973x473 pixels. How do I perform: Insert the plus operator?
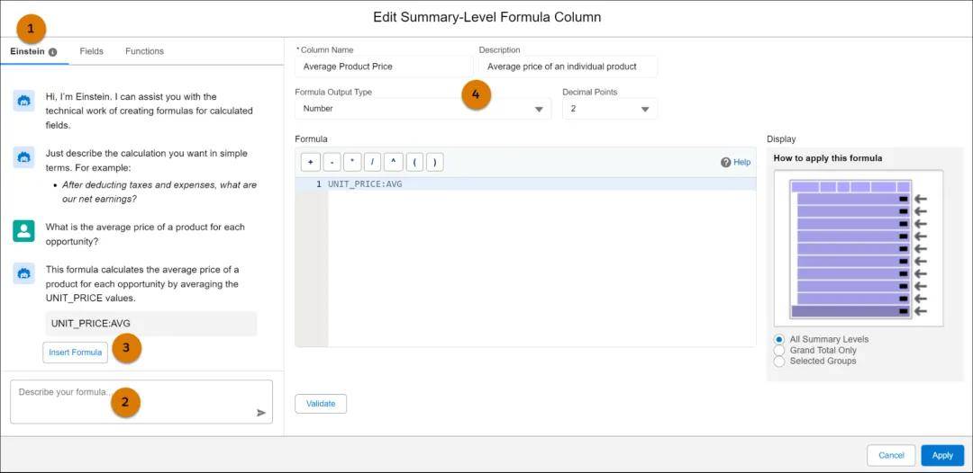(x=311, y=163)
